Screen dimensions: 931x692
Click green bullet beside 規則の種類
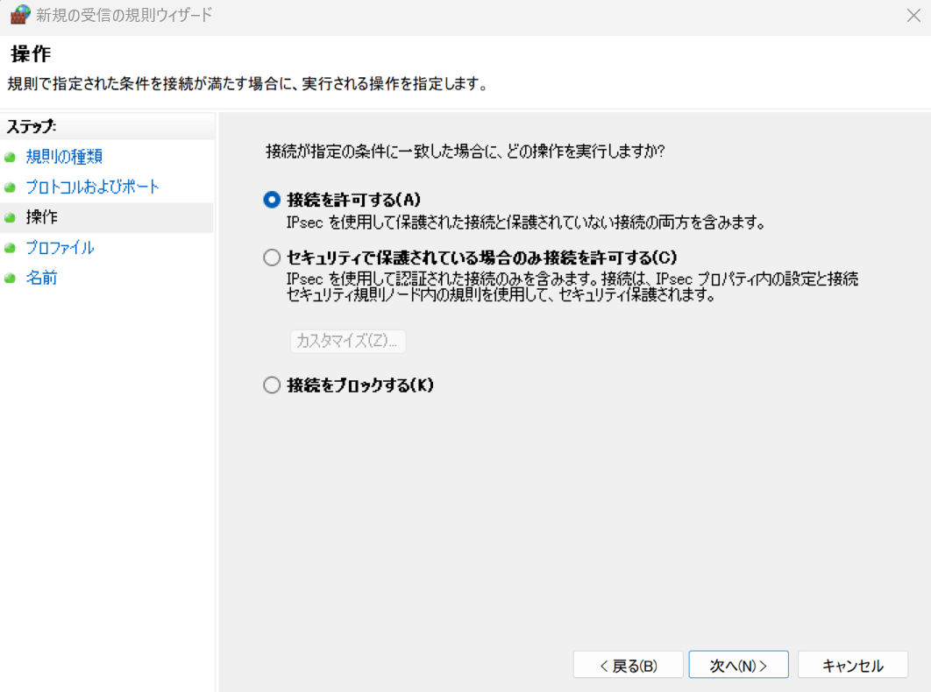[x=11, y=158]
